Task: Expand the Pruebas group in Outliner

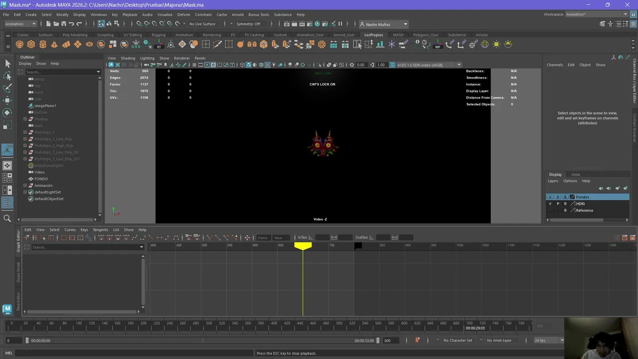Action: coord(25,119)
